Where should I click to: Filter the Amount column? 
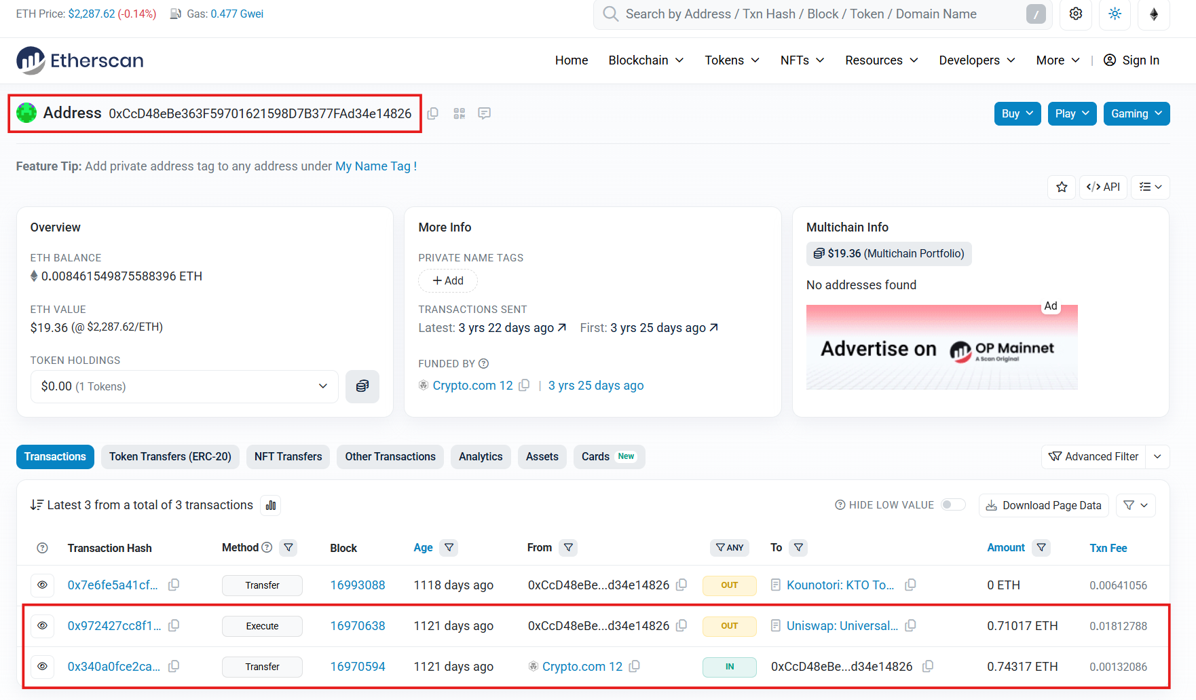pyautogui.click(x=1041, y=547)
